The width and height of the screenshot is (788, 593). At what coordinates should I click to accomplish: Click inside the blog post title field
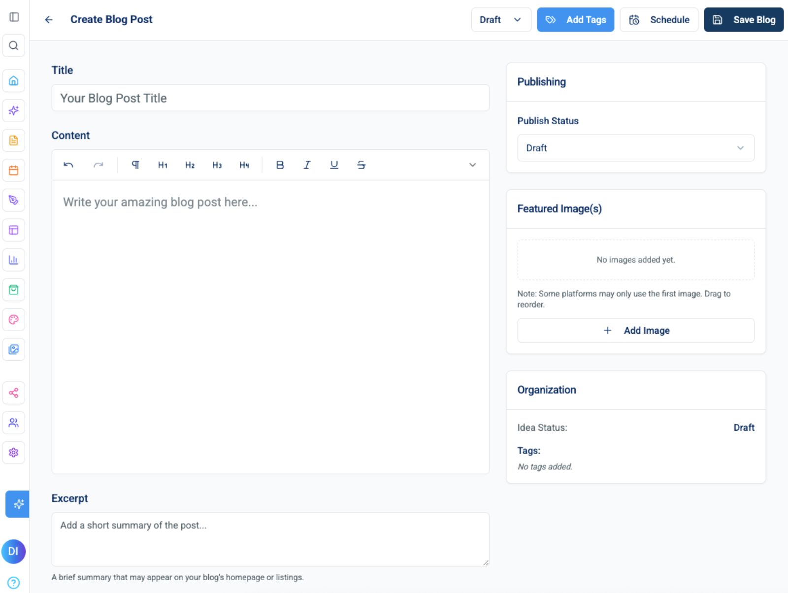(x=270, y=98)
